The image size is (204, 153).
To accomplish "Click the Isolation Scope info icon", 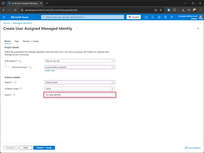I will 21,89.
